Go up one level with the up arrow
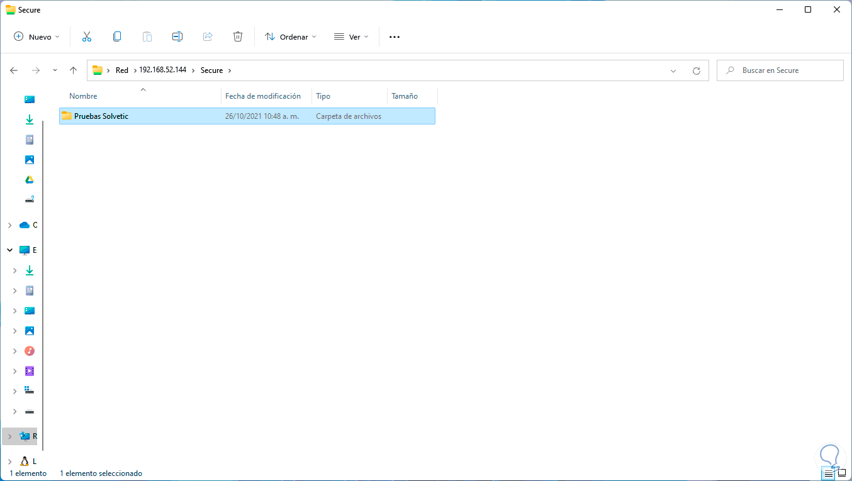The height and width of the screenshot is (481, 852). point(73,70)
